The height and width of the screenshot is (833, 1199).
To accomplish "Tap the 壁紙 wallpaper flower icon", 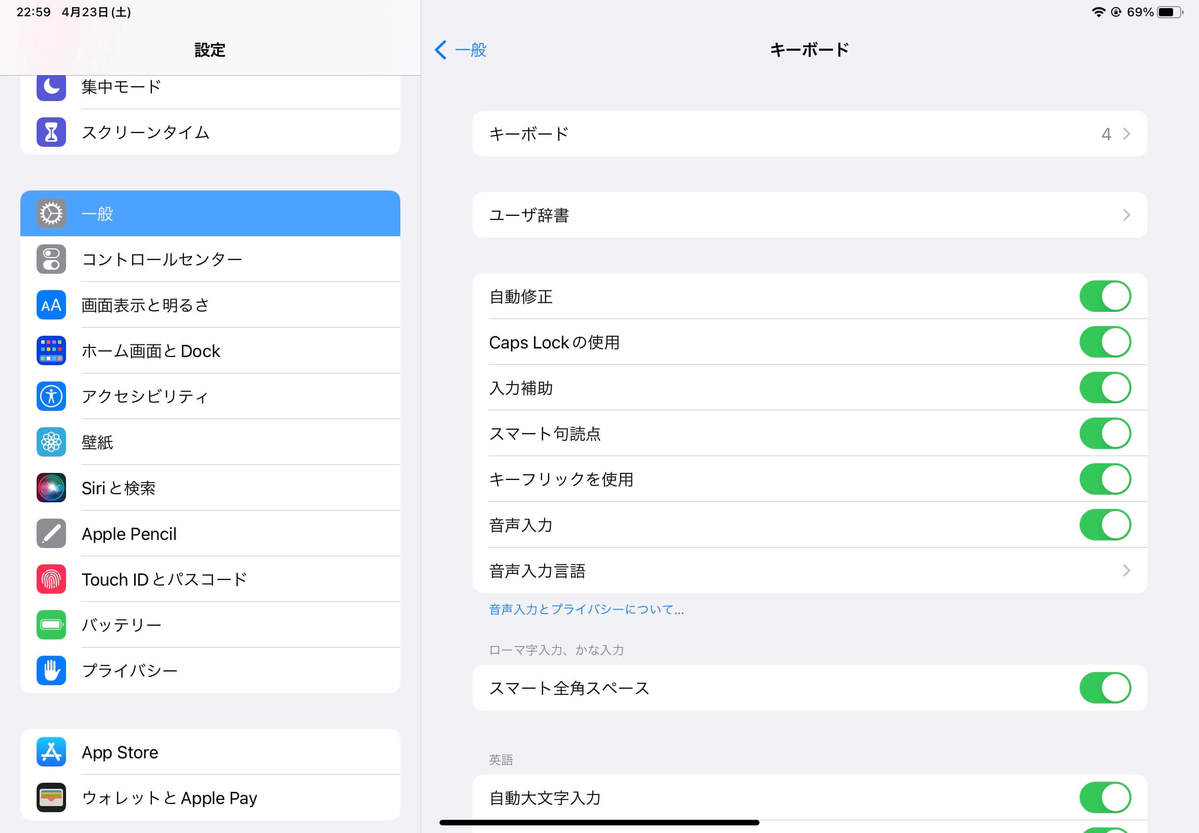I will coord(51,442).
